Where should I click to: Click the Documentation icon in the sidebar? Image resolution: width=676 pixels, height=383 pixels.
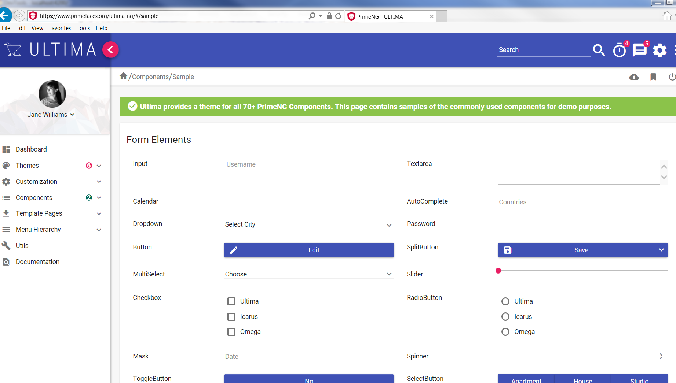click(6, 262)
